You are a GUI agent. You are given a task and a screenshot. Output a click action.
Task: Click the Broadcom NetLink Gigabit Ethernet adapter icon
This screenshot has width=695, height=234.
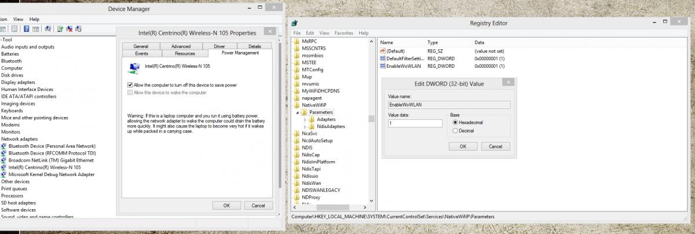pos(4,160)
